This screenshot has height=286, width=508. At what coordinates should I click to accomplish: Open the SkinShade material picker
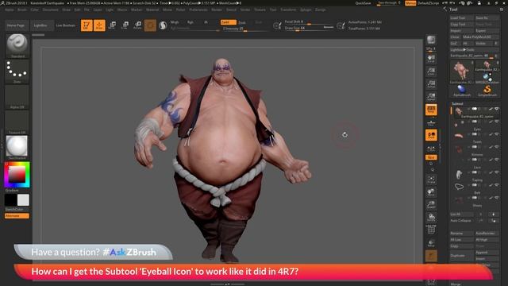[x=17, y=148]
